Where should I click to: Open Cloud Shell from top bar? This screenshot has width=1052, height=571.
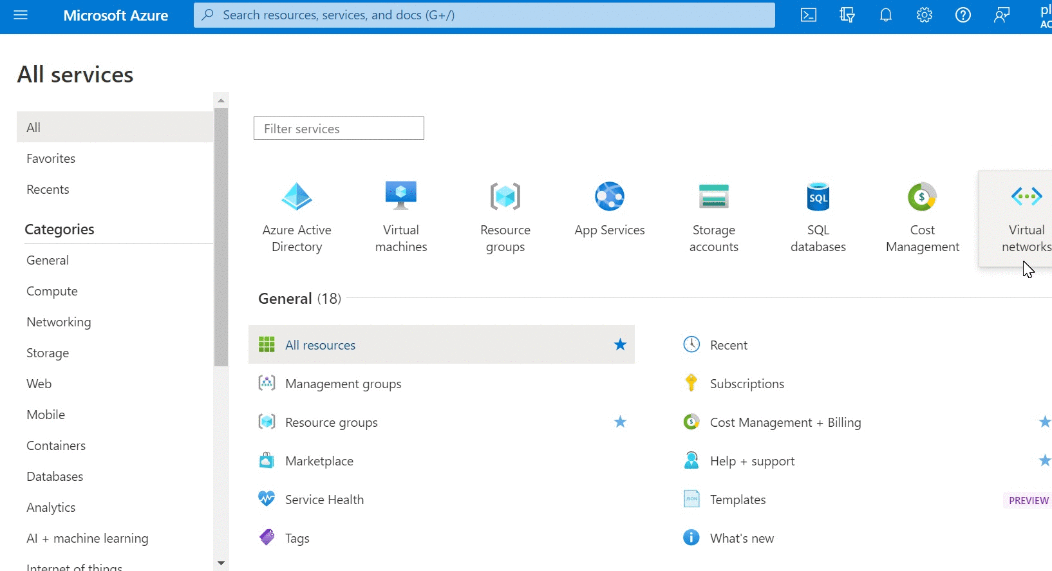809,15
